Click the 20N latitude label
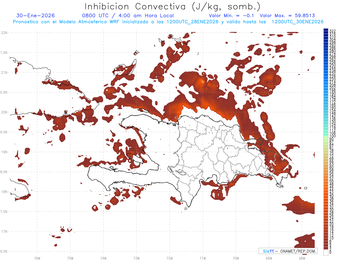The height and width of the screenshot is (262, 339). pyautogui.click(x=4, y=112)
